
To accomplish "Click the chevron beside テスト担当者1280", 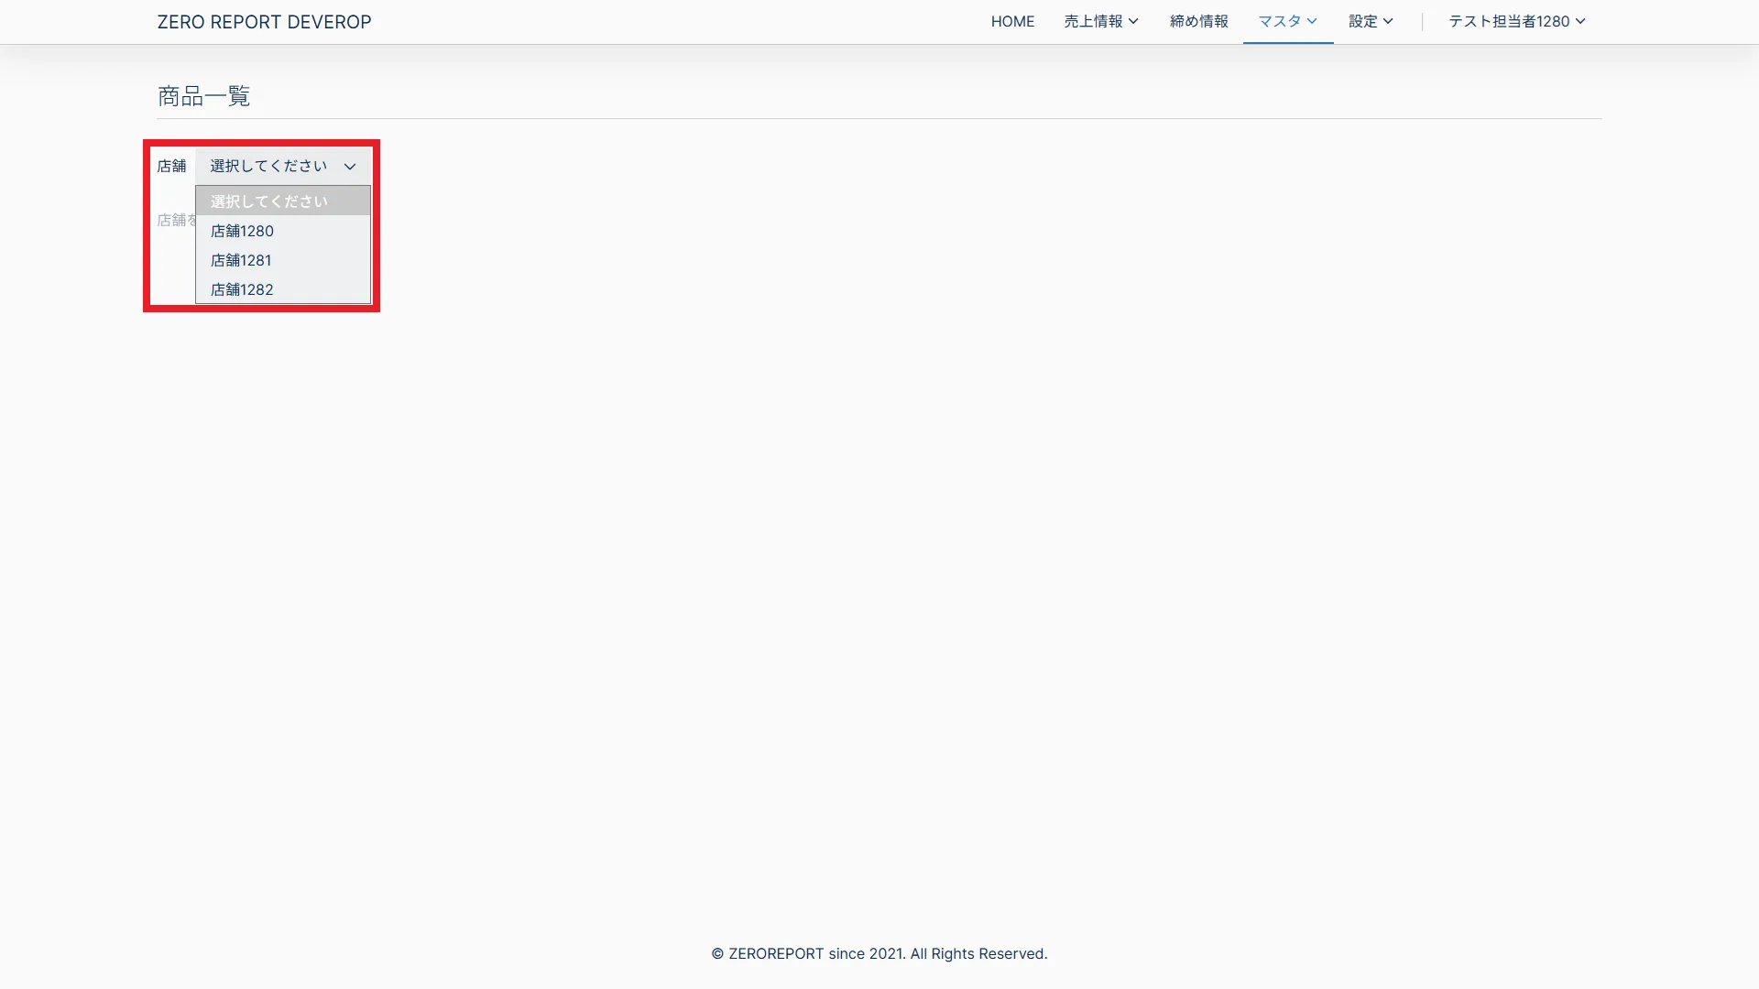I will click(x=1580, y=22).
